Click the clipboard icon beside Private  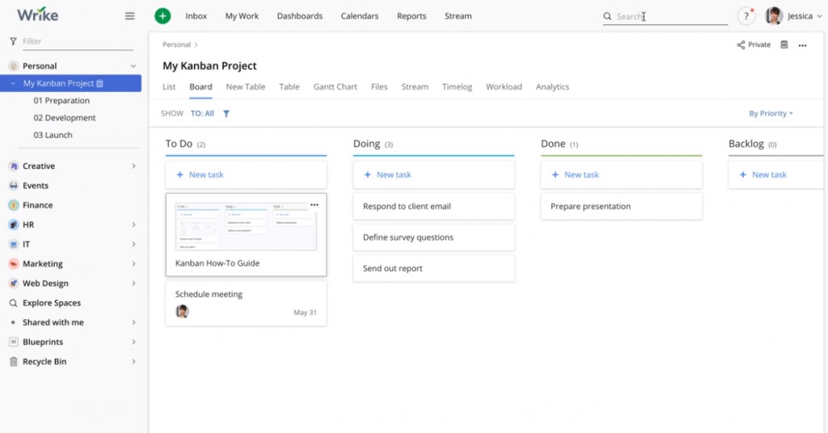(x=784, y=45)
